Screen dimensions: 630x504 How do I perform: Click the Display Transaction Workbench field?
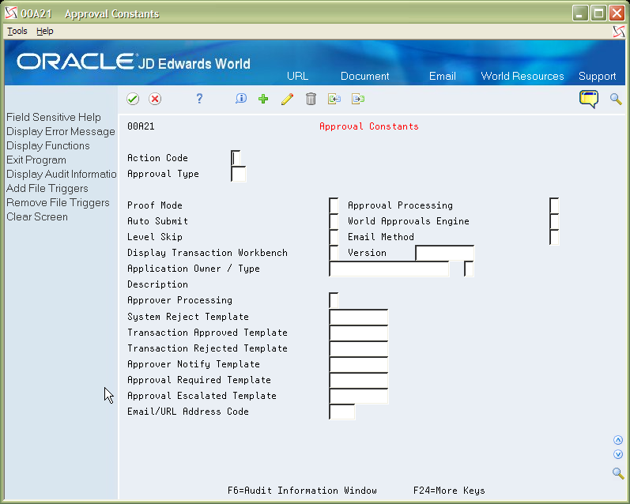[334, 253]
